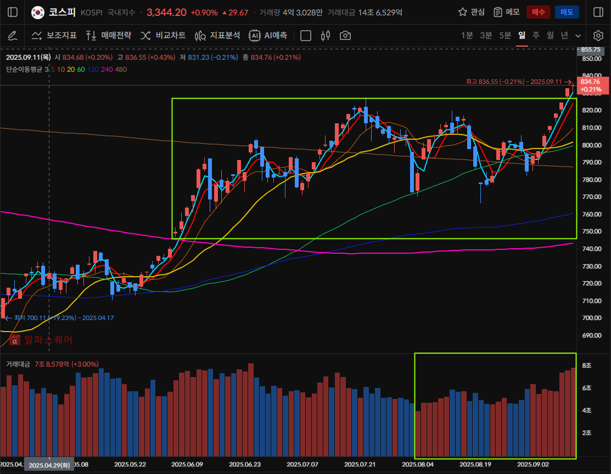Toggle the left sidebar panel icon
This screenshot has width=611, height=474.
pyautogui.click(x=13, y=12)
